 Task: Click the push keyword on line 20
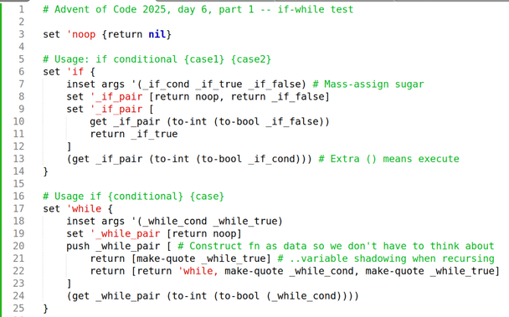coord(78,246)
